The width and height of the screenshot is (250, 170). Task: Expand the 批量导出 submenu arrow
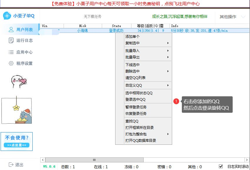168,57
